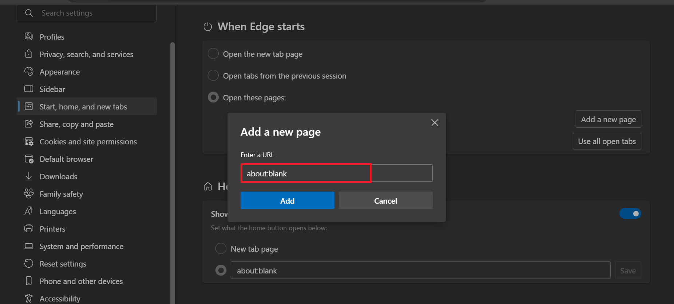Select the about:blank home button radio
This screenshot has height=304, width=674.
(221, 270)
